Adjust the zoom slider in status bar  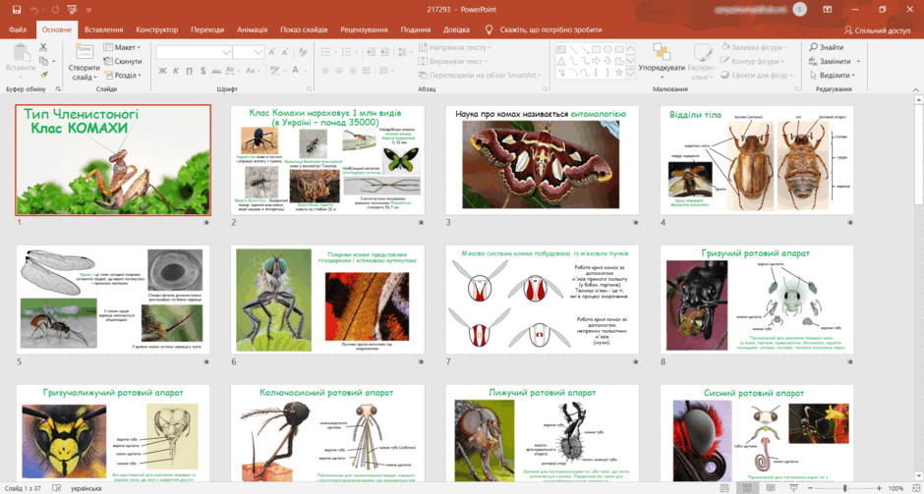pos(843,489)
